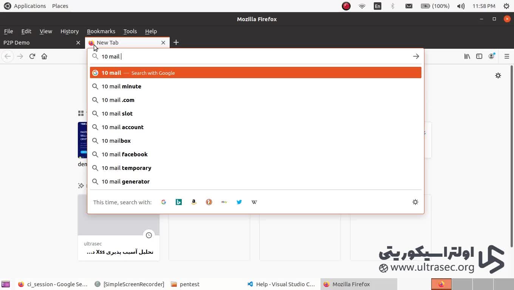This screenshot has height=290, width=514.
Task: Open the Firefox hamburger menu
Action: point(507,56)
